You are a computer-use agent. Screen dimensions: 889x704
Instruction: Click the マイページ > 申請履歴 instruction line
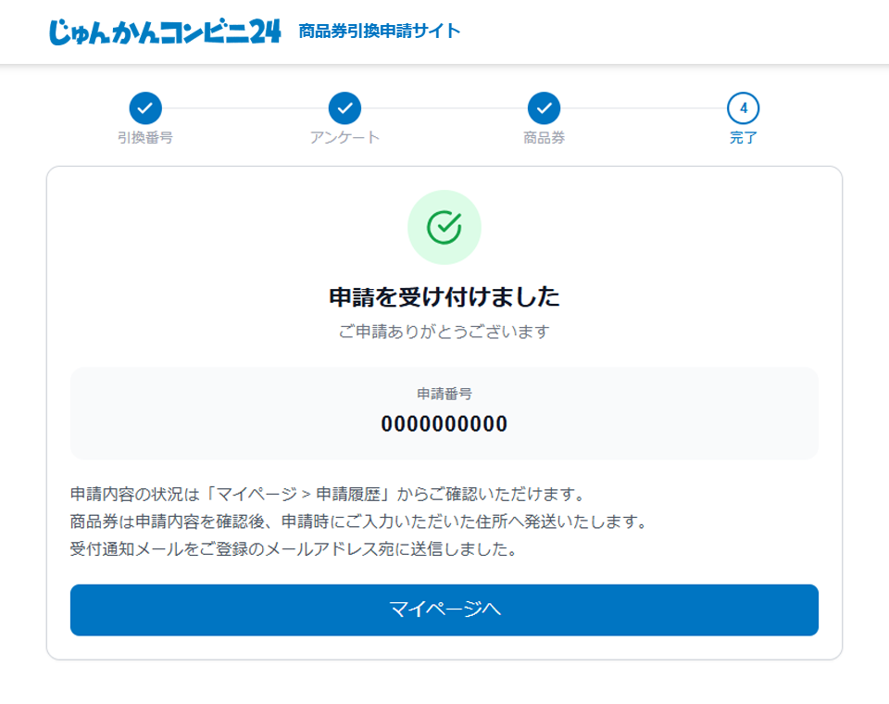[x=328, y=494]
